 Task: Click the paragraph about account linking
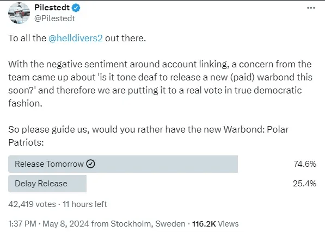point(160,84)
